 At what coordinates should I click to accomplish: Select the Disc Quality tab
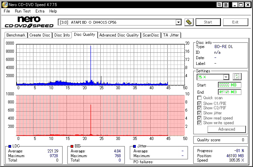click(x=84, y=34)
